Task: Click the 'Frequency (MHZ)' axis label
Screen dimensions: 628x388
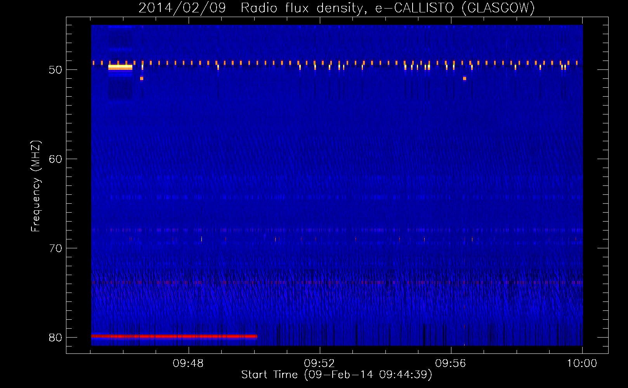Action: pos(36,186)
